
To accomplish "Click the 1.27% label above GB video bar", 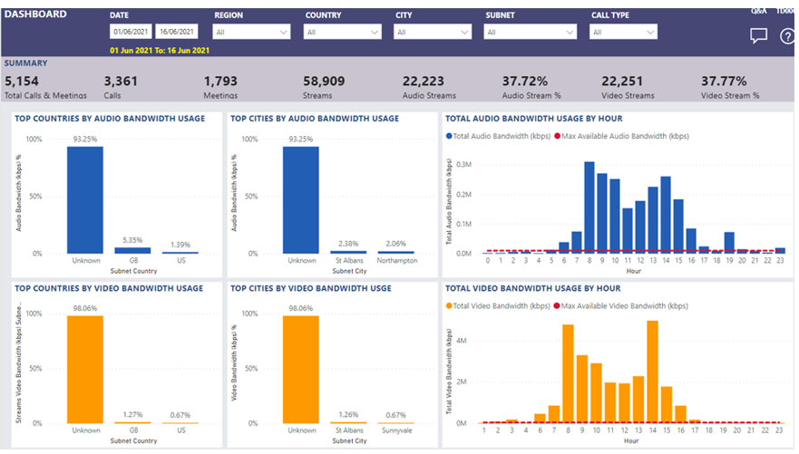I will 132,414.
